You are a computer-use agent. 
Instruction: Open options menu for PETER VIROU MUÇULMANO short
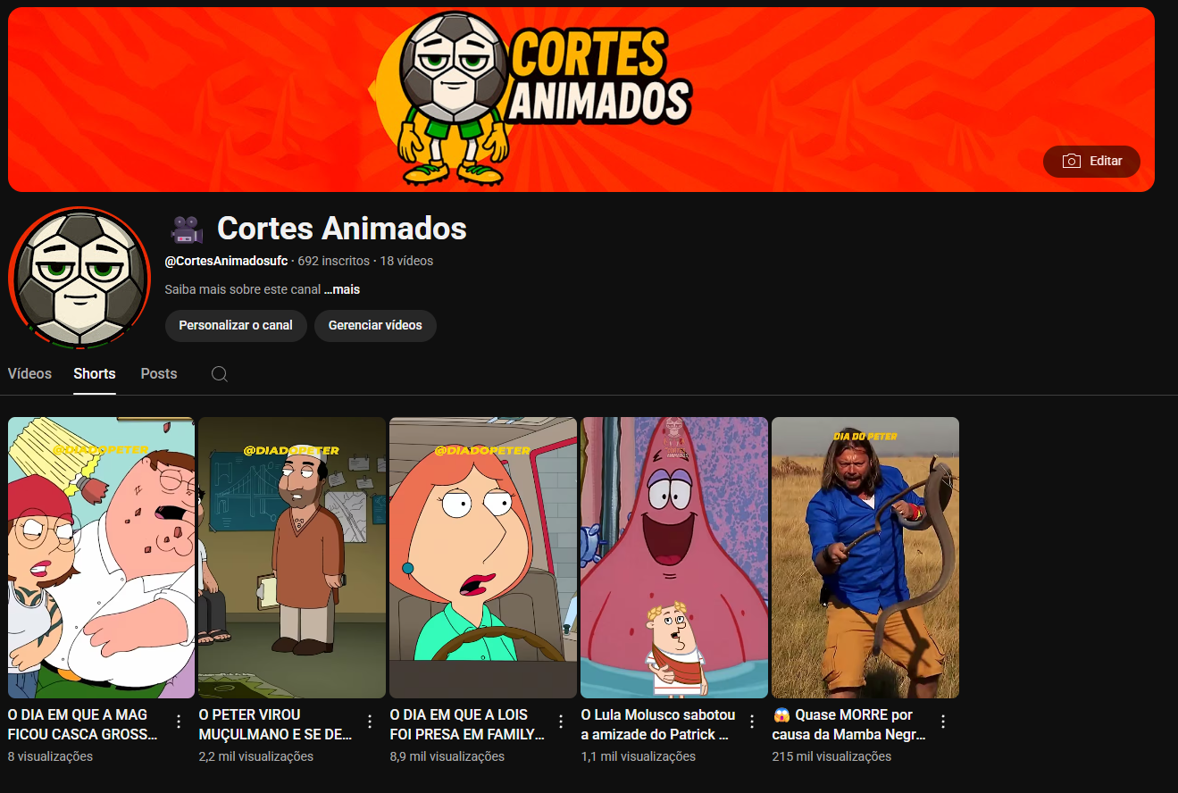(x=370, y=722)
